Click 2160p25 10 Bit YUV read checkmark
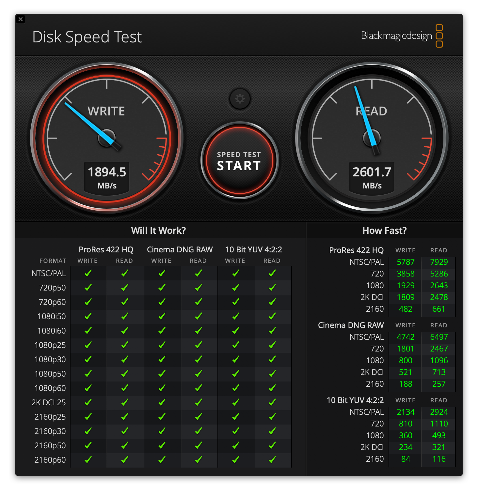The image size is (478, 493). click(272, 417)
